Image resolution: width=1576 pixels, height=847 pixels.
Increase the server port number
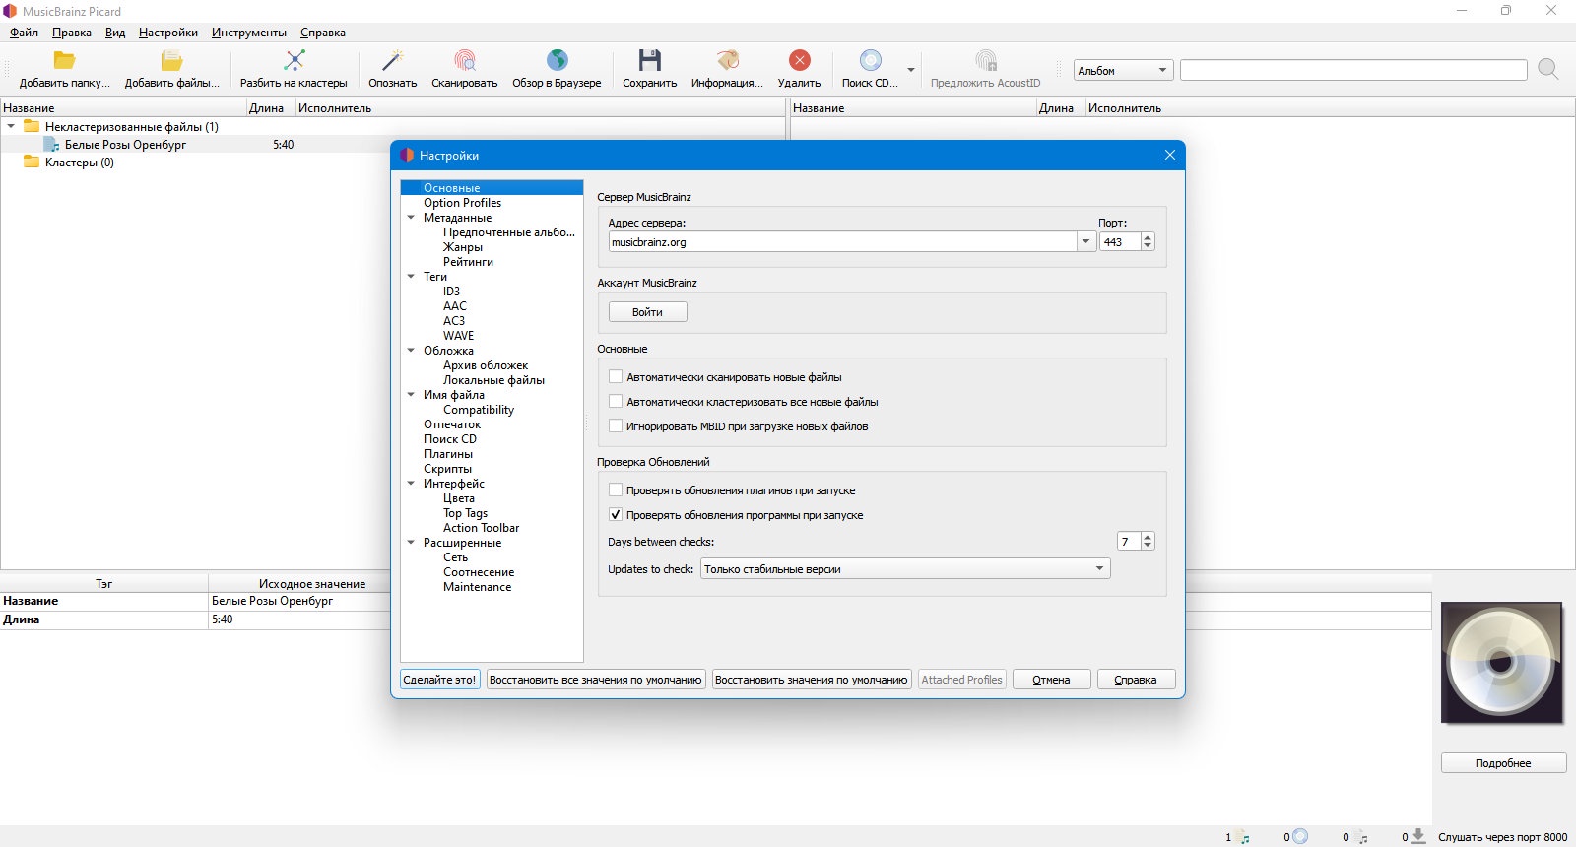(x=1148, y=237)
